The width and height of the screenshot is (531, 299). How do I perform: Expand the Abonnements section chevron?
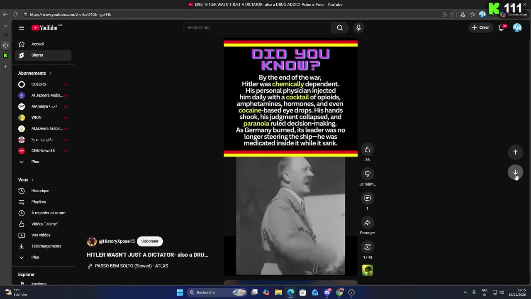[50, 74]
